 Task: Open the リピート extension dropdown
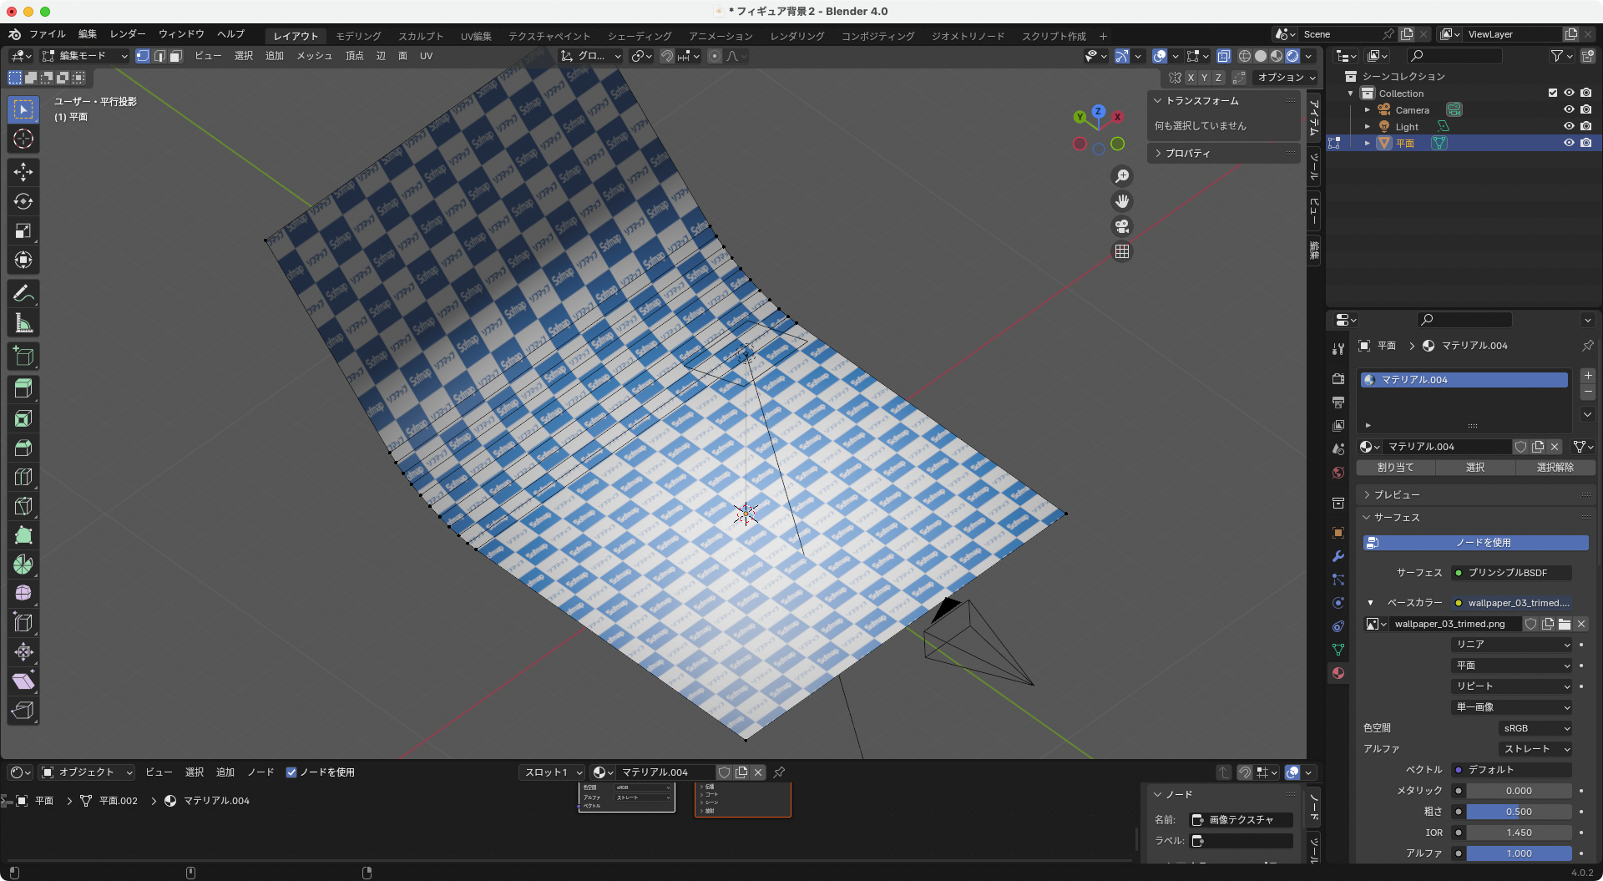pyautogui.click(x=1510, y=686)
